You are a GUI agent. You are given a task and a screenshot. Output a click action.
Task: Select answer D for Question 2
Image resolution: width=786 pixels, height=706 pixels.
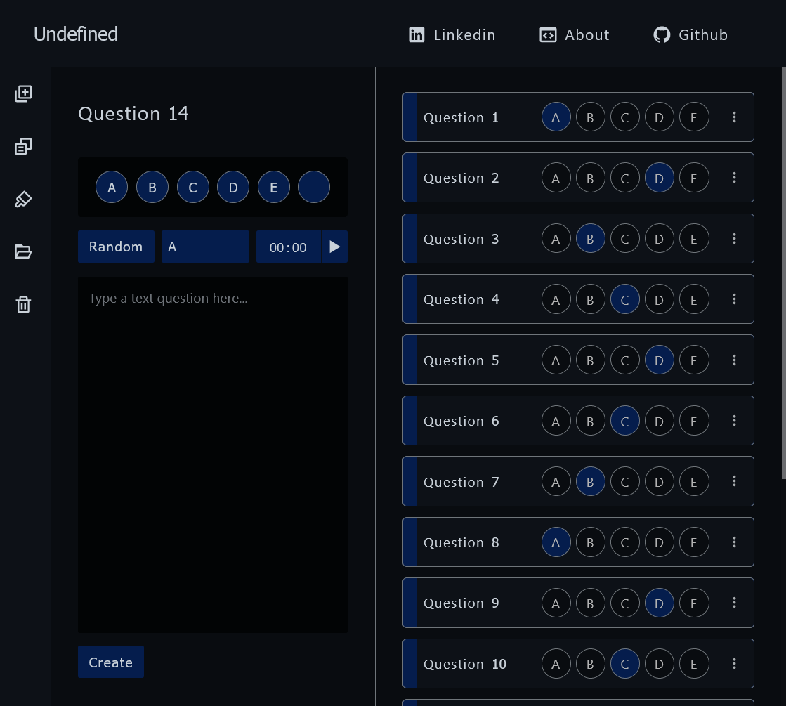(660, 178)
